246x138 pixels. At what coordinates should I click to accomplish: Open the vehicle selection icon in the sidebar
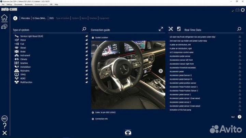(4, 26)
